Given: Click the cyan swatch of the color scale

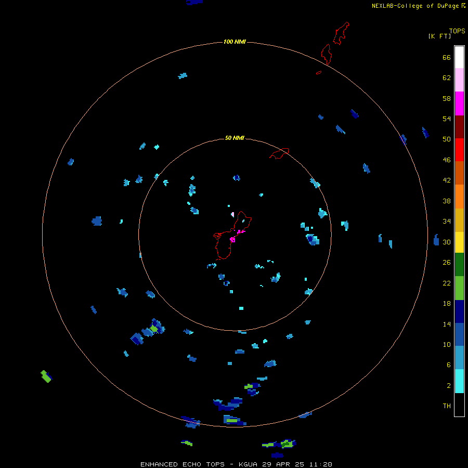Looking at the screenshot, I should click(x=459, y=381).
